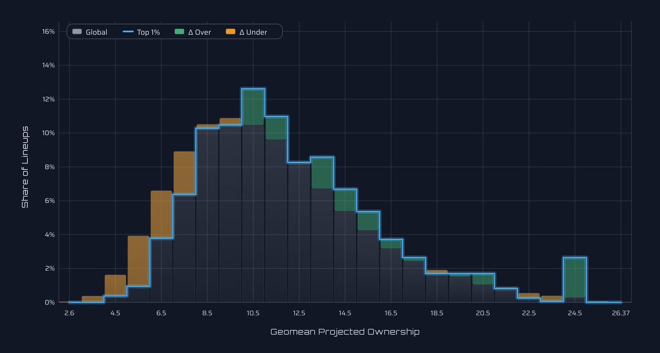
Task: Click the Geomean Projected Ownership axis title
Action: [345, 332]
